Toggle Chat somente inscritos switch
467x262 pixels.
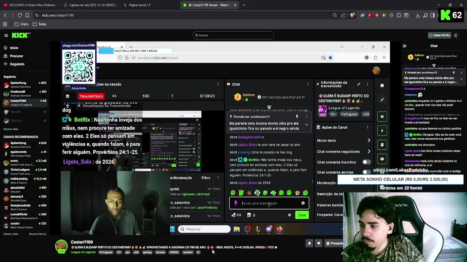pyautogui.click(x=366, y=162)
